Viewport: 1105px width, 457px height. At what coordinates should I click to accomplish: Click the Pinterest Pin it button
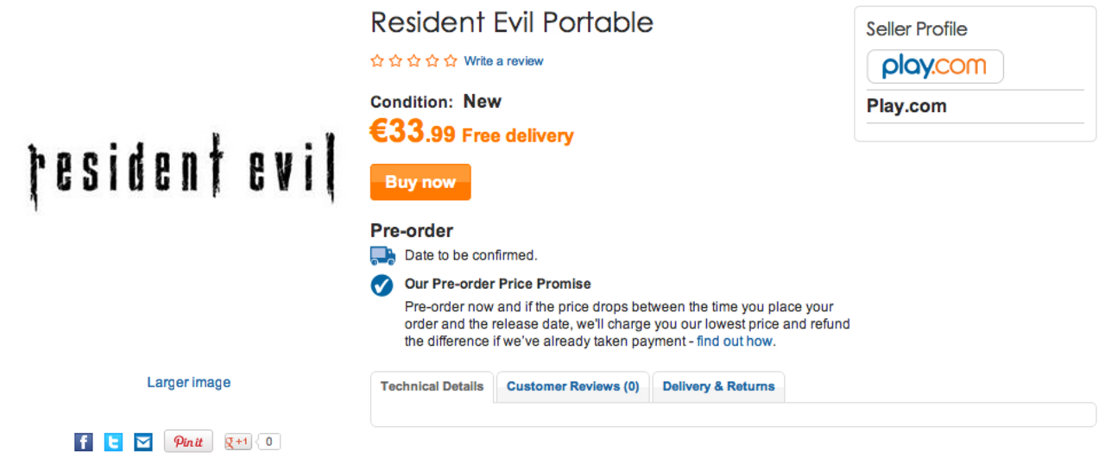pos(188,441)
